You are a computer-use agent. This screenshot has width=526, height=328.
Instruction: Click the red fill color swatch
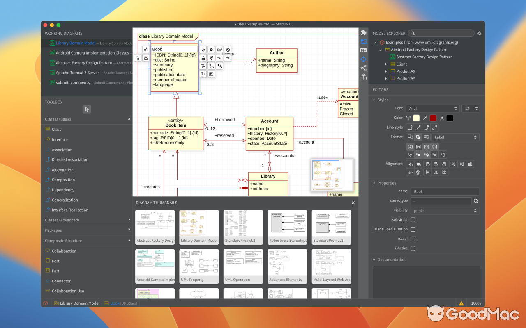pyautogui.click(x=433, y=118)
